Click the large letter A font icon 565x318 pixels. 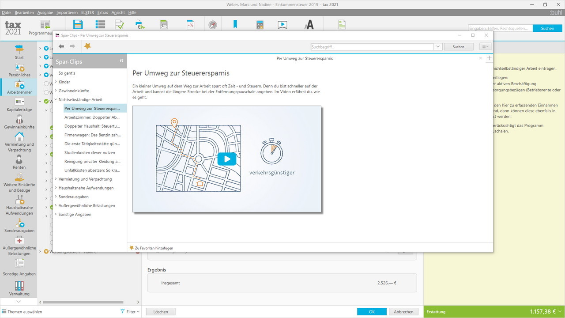pos(309,25)
